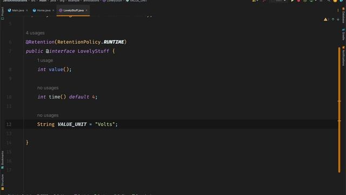The image size is (346, 195).
Task: Click the VALUE_UNIT field name
Action: 72,124
